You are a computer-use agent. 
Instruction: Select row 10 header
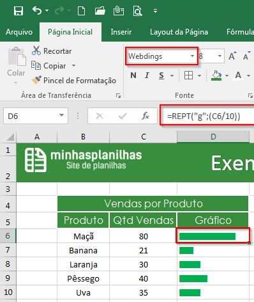pyautogui.click(x=8, y=292)
